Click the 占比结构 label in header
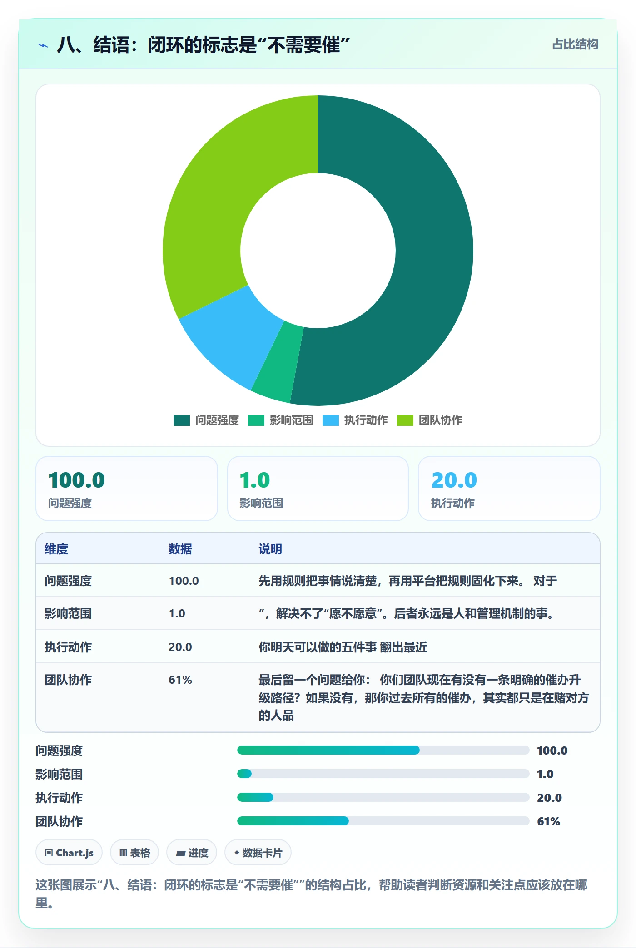Screen dimensions: 636x948 (575, 44)
